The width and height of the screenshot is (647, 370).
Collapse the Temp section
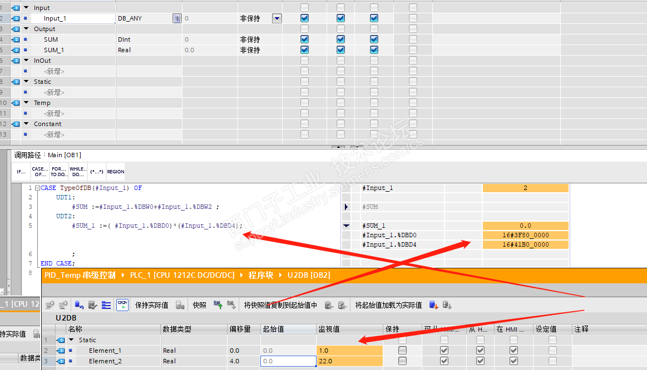pos(26,103)
